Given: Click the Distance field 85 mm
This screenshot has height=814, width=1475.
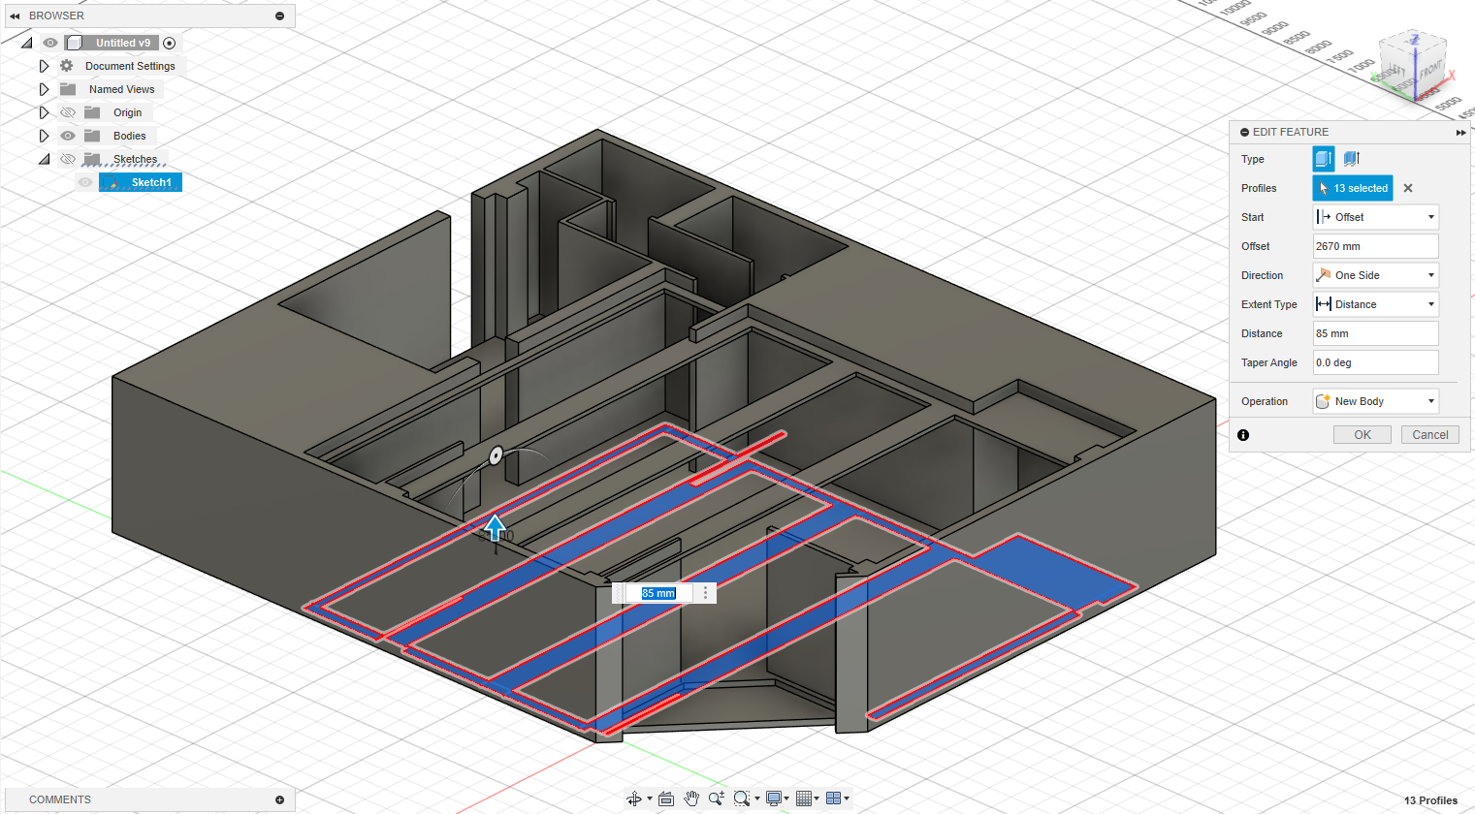Looking at the screenshot, I should (x=1375, y=333).
